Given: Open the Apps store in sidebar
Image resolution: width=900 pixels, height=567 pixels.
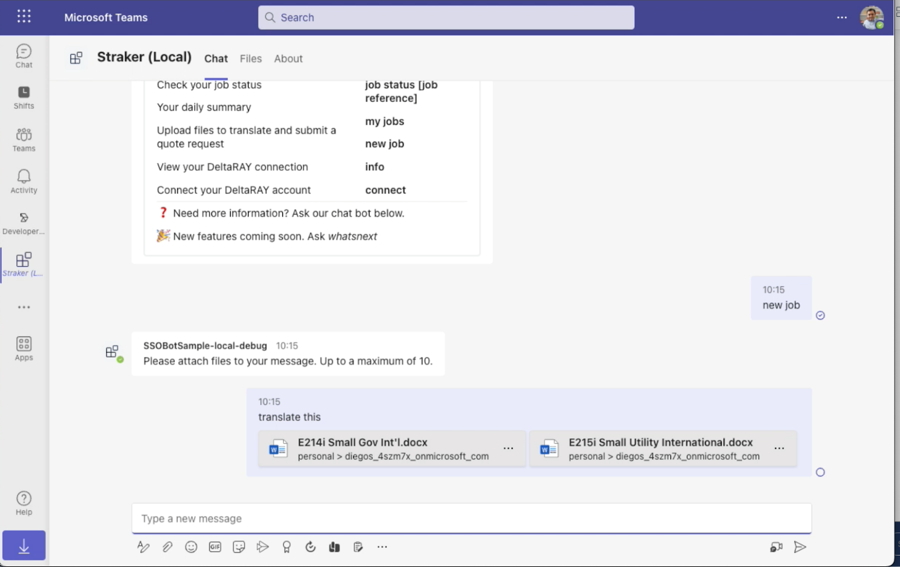Looking at the screenshot, I should tap(24, 349).
